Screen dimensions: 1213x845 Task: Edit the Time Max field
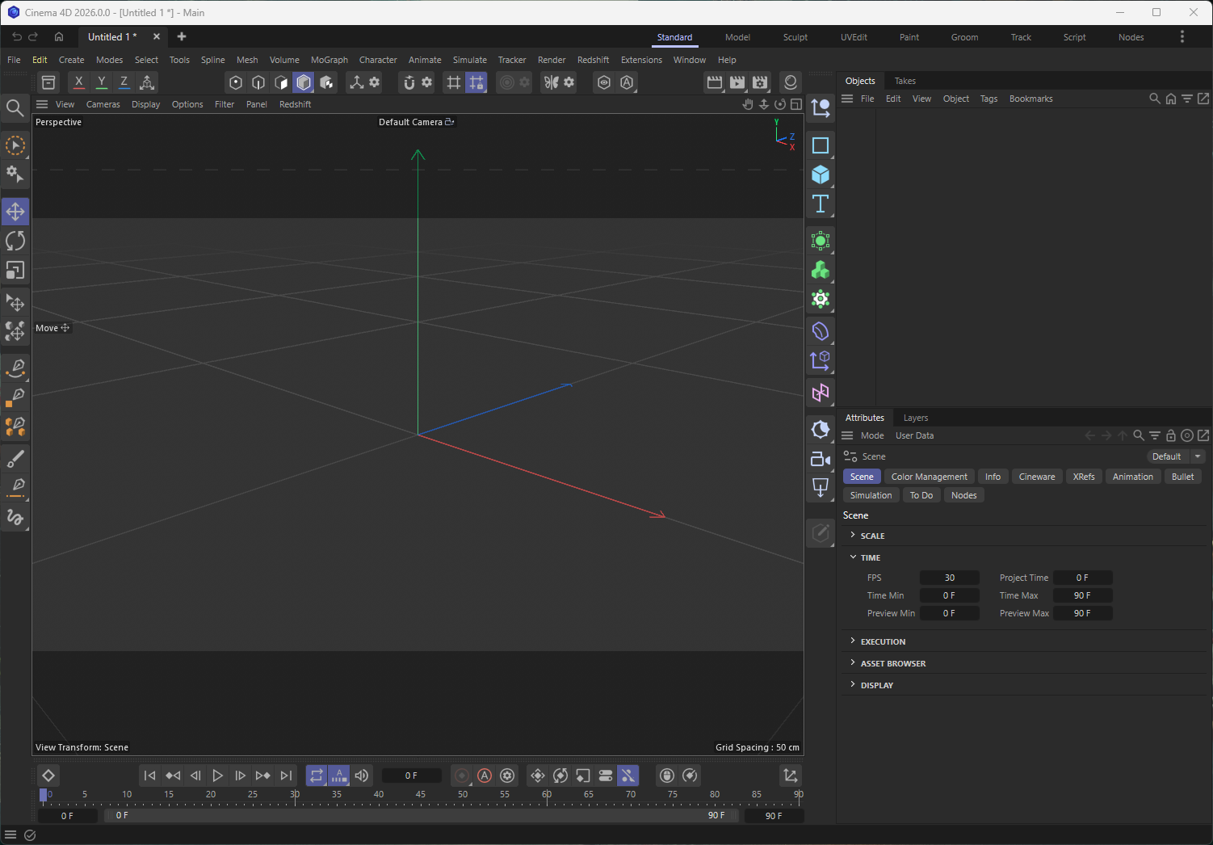[1083, 595]
